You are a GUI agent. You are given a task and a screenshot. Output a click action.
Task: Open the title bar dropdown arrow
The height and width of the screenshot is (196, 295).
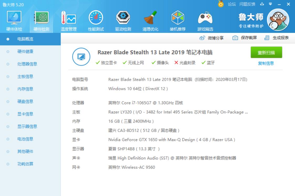tap(270, 4)
